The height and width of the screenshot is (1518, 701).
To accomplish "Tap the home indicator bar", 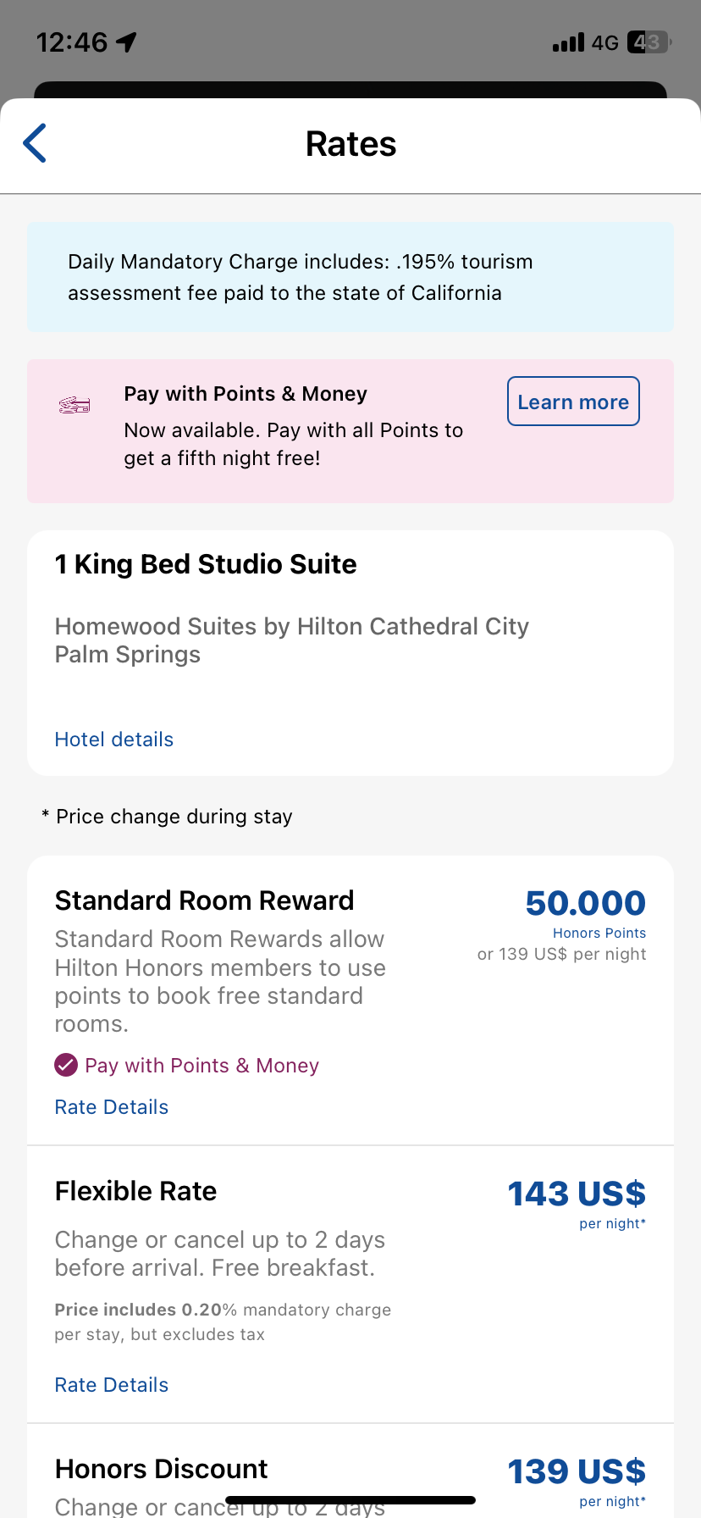I will pyautogui.click(x=350, y=1500).
